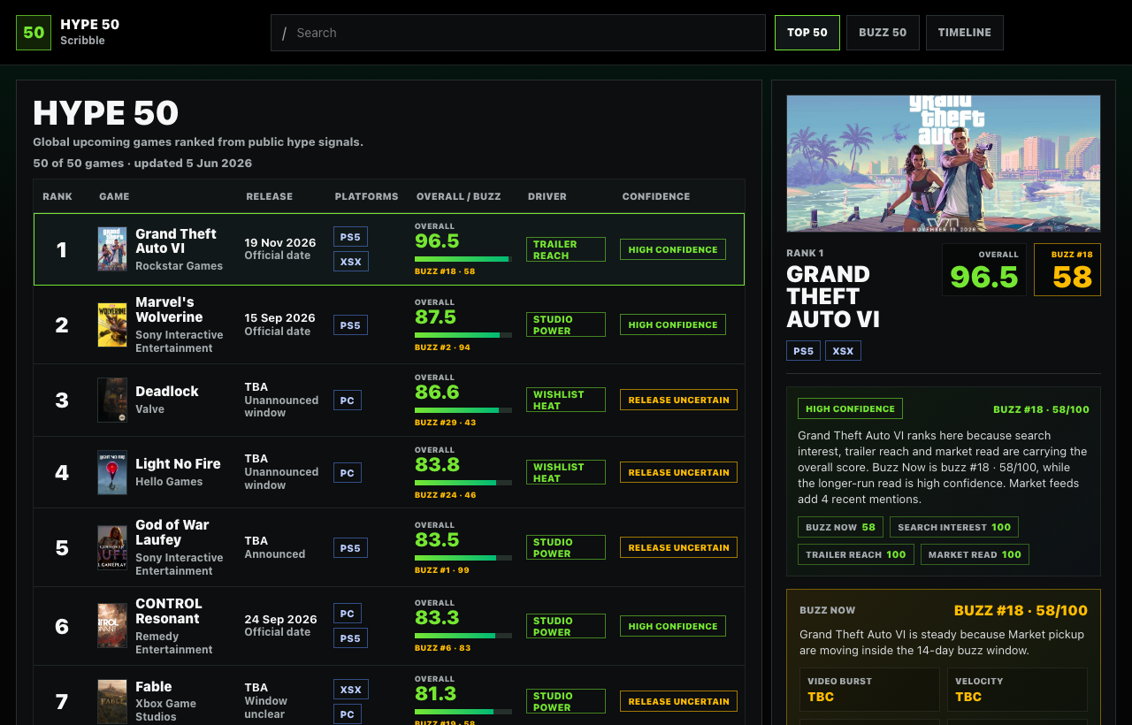This screenshot has height=725, width=1132.
Task: Click HIGH CONFIDENCE badge in CONTROL Resonant row
Action: click(673, 626)
